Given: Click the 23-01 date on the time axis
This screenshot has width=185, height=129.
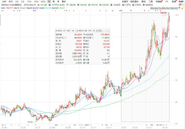Looking at the screenshot, I should (124, 127).
